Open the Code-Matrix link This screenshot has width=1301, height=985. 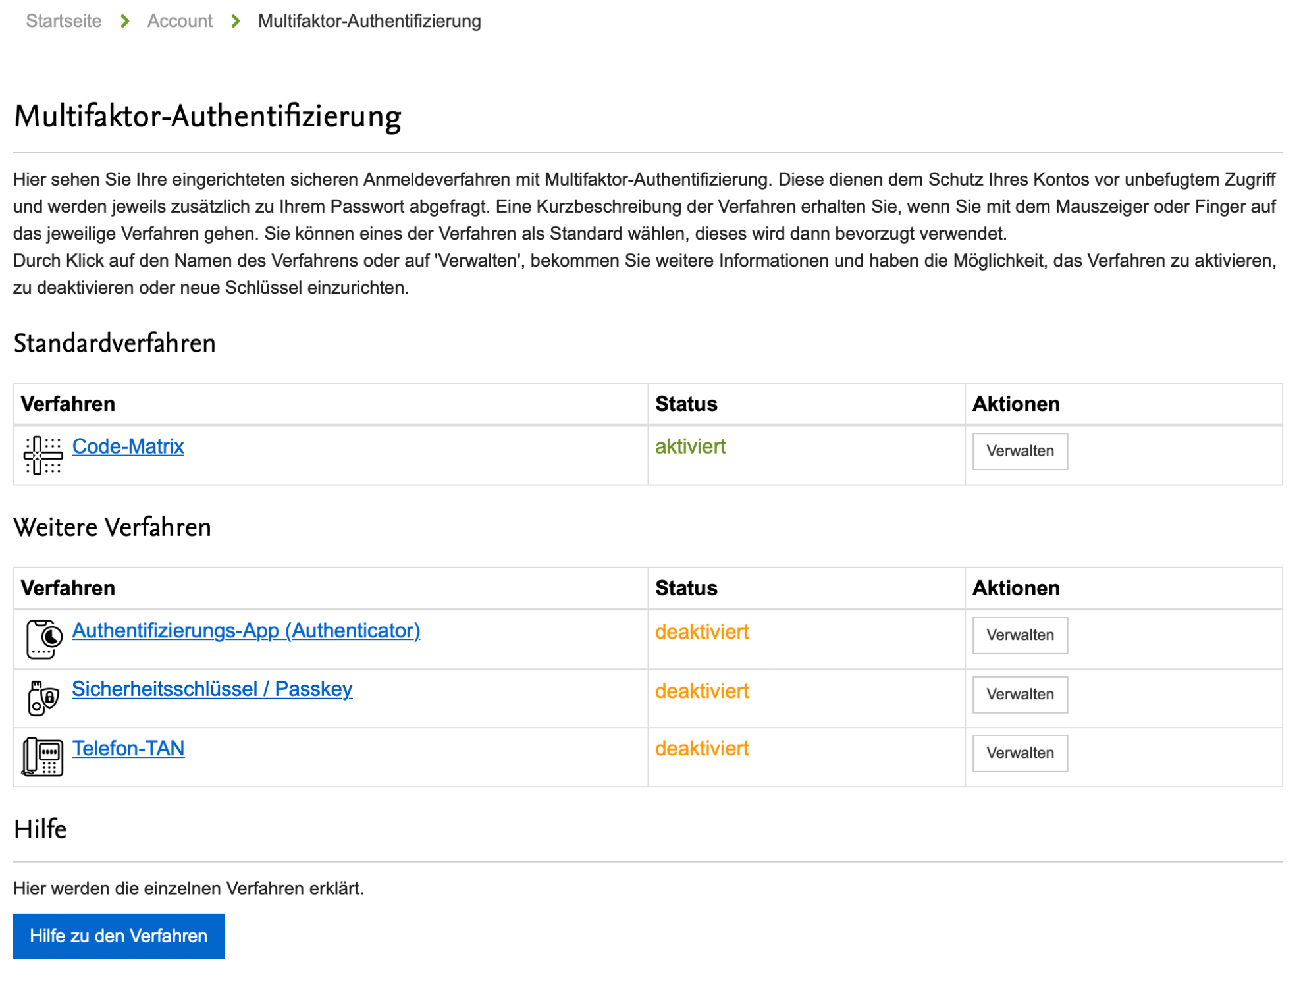(128, 446)
